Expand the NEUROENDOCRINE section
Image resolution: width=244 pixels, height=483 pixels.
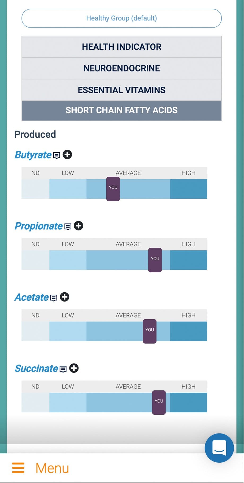[122, 68]
